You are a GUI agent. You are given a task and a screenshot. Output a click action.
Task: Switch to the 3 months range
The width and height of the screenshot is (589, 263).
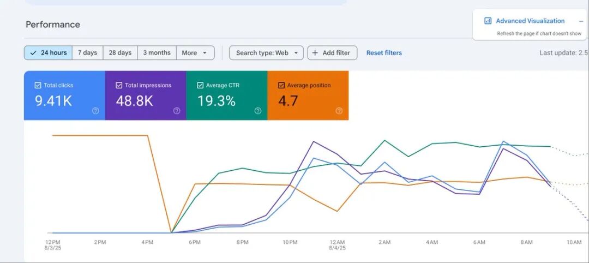[x=157, y=53]
